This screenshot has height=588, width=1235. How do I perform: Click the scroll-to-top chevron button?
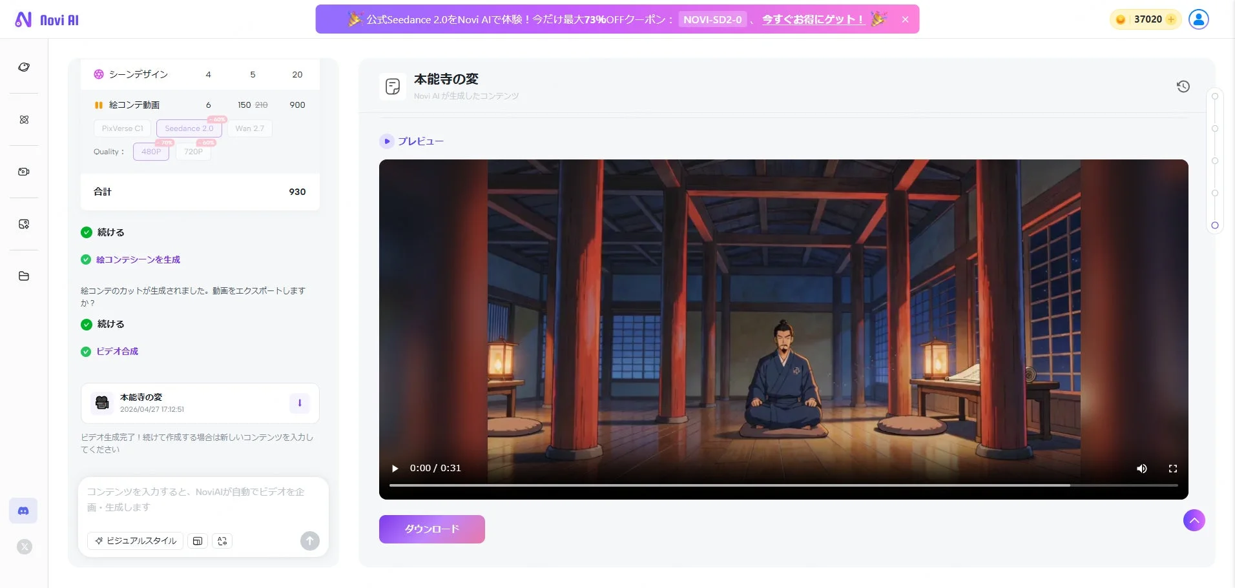(x=1193, y=520)
